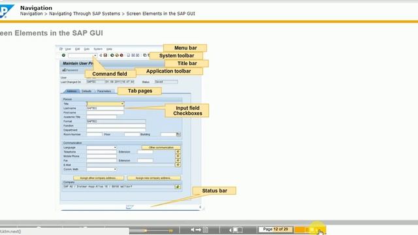Click the Find Next icon in system toolbar

click(x=138, y=55)
